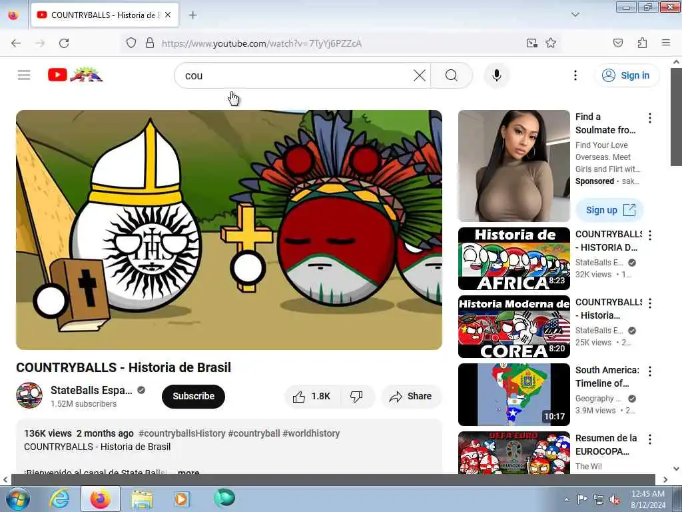Reload the current page
Viewport: 682px width, 512px height.
click(64, 43)
